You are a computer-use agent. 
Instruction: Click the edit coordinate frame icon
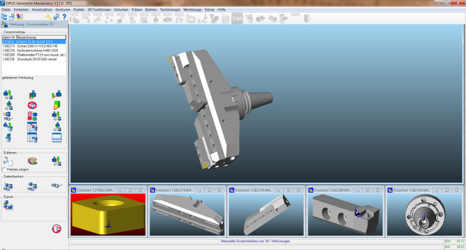[8, 161]
